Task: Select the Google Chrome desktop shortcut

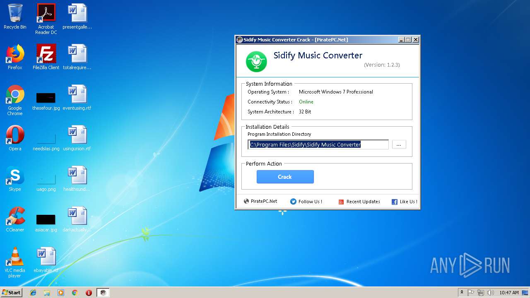Action: pos(15,100)
